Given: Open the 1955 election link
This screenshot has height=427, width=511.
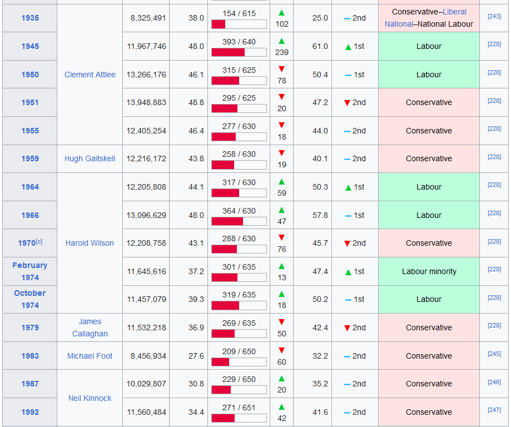Looking at the screenshot, I should tap(30, 131).
